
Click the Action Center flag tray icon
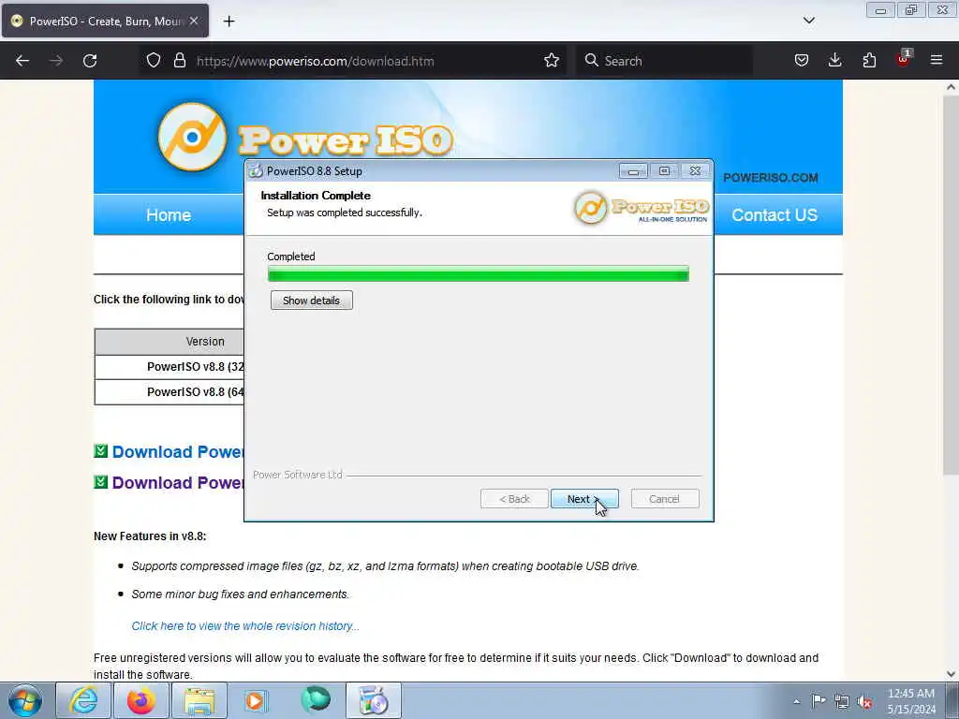coord(819,701)
